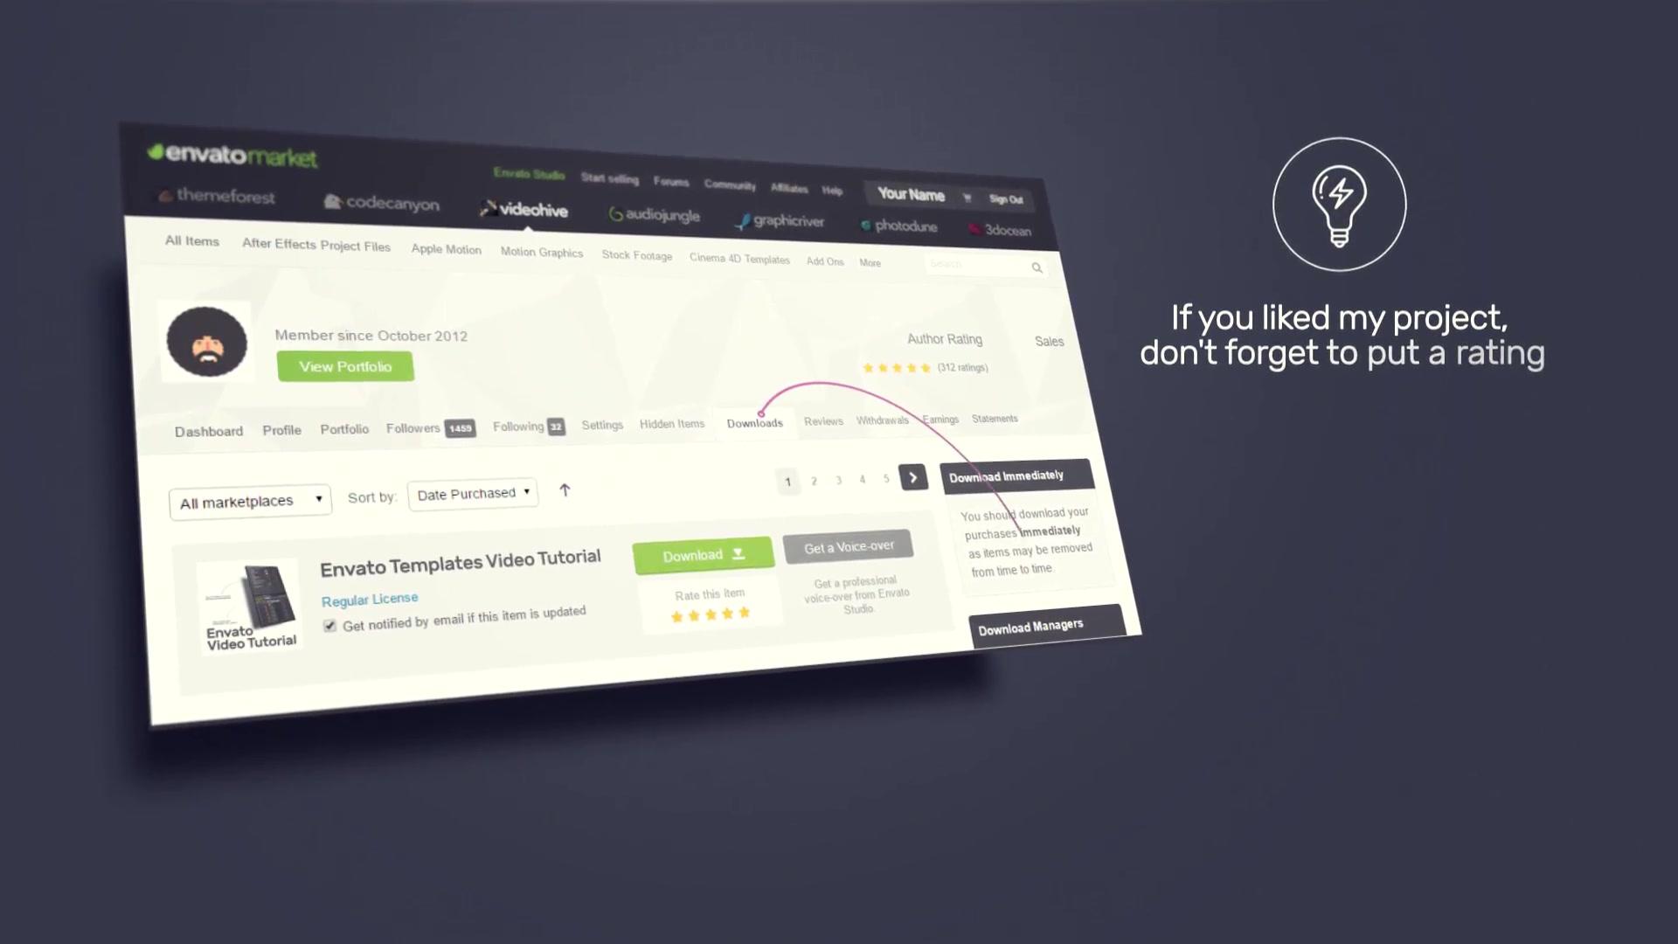Select the Reviews tab

[823, 420]
